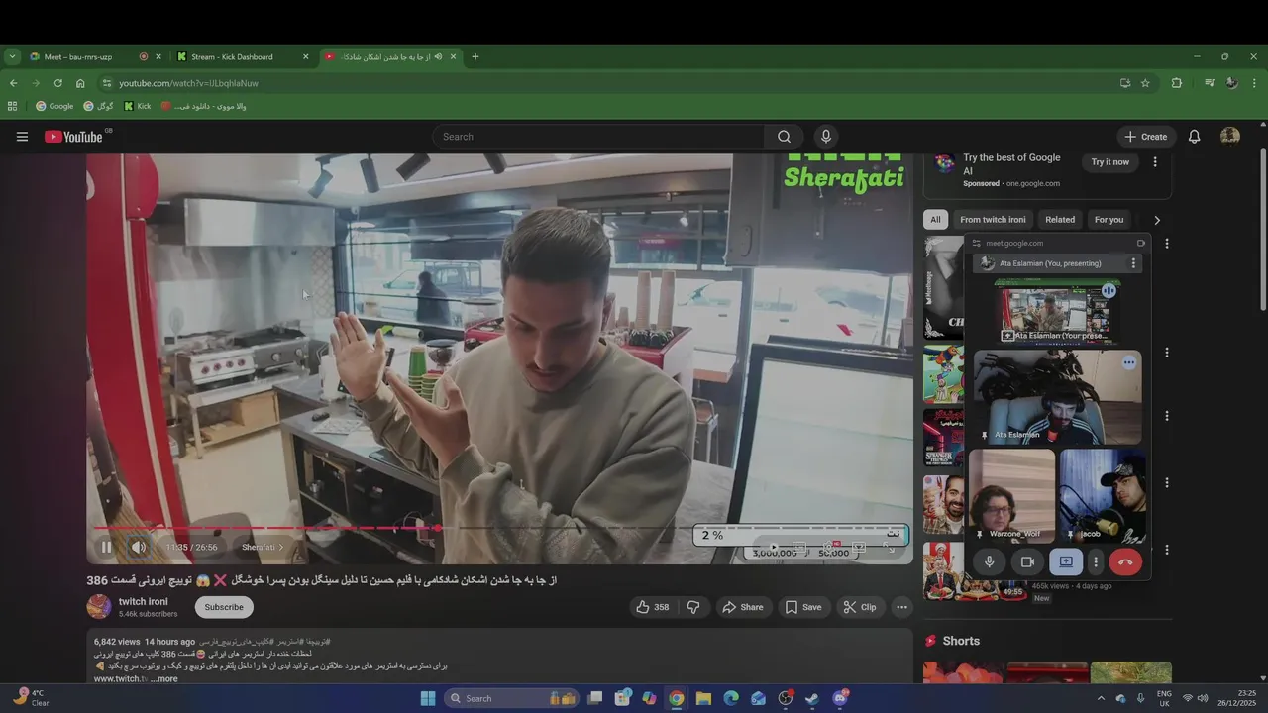Select Jacob participant tile
The image size is (1268, 713).
pos(1104,495)
